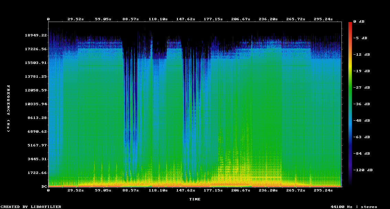Select the DC label on the frequency axis
Image resolution: width=390 pixels, height=209 pixels.
44,186
